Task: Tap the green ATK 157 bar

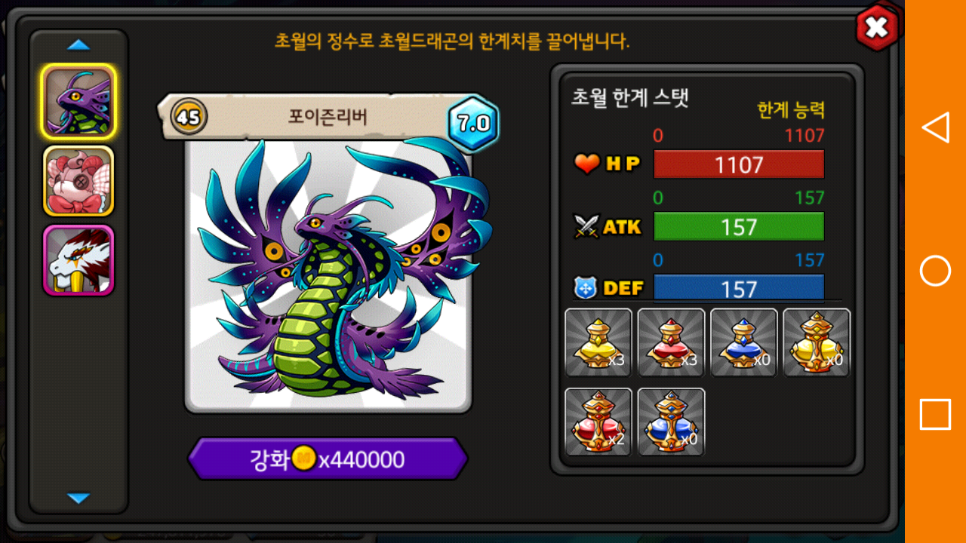Action: coord(739,226)
